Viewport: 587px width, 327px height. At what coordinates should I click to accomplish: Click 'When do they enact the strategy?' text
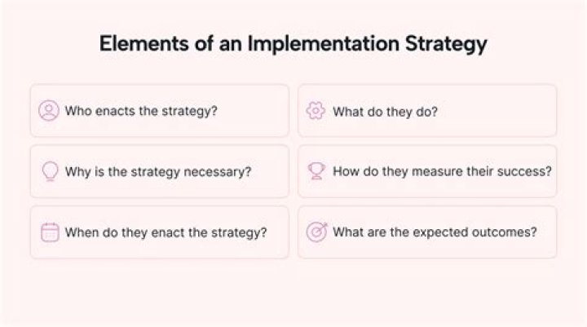pos(166,232)
